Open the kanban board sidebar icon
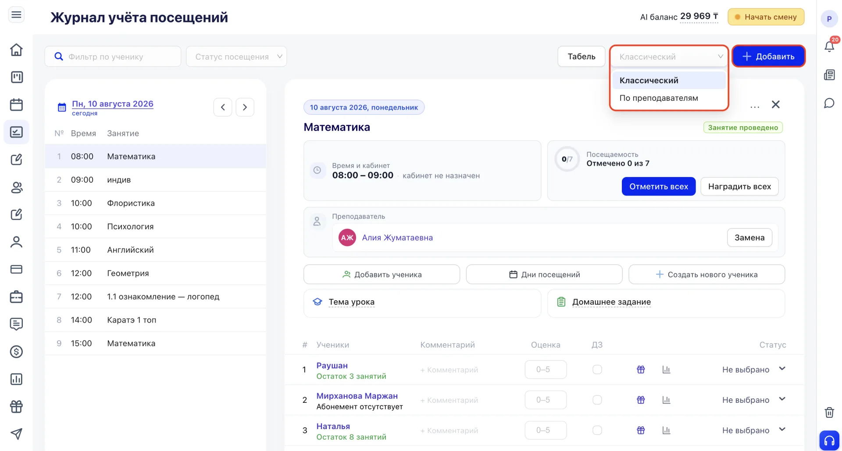The image size is (842, 451). pyautogui.click(x=16, y=77)
